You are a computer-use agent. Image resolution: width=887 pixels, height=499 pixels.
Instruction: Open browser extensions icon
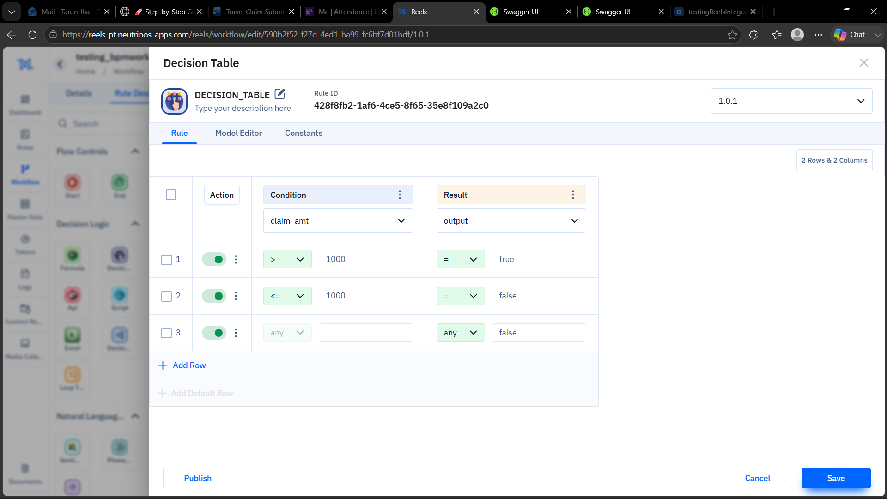pyautogui.click(x=753, y=35)
